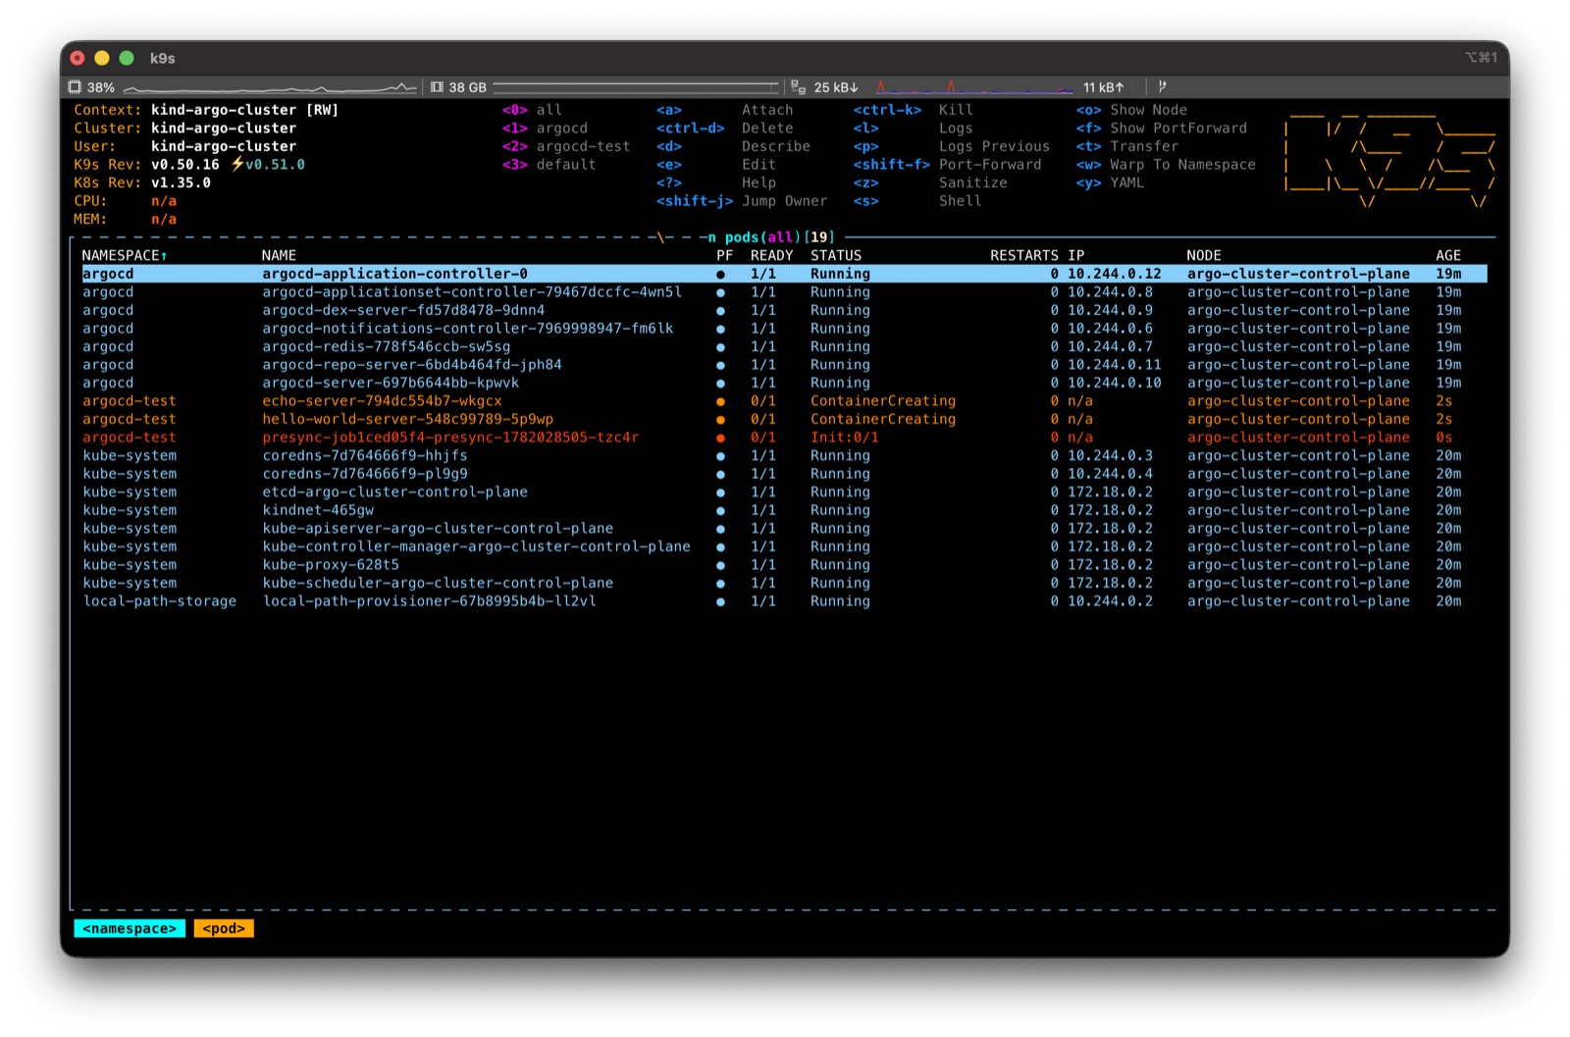1570x1037 pixels.
Task: Click the v0.51.0 update version text
Action: click(275, 165)
